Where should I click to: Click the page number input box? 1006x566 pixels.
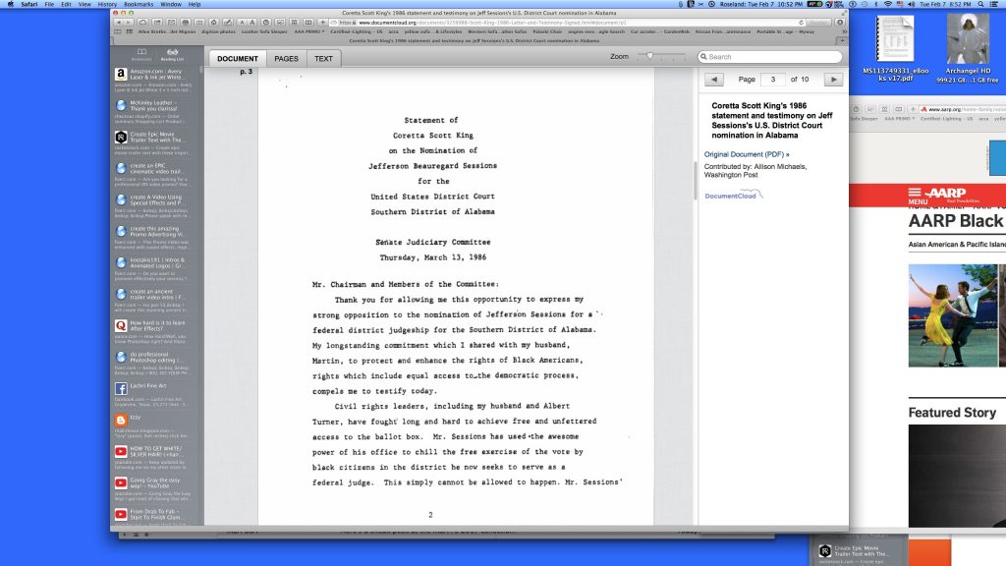[x=773, y=79]
